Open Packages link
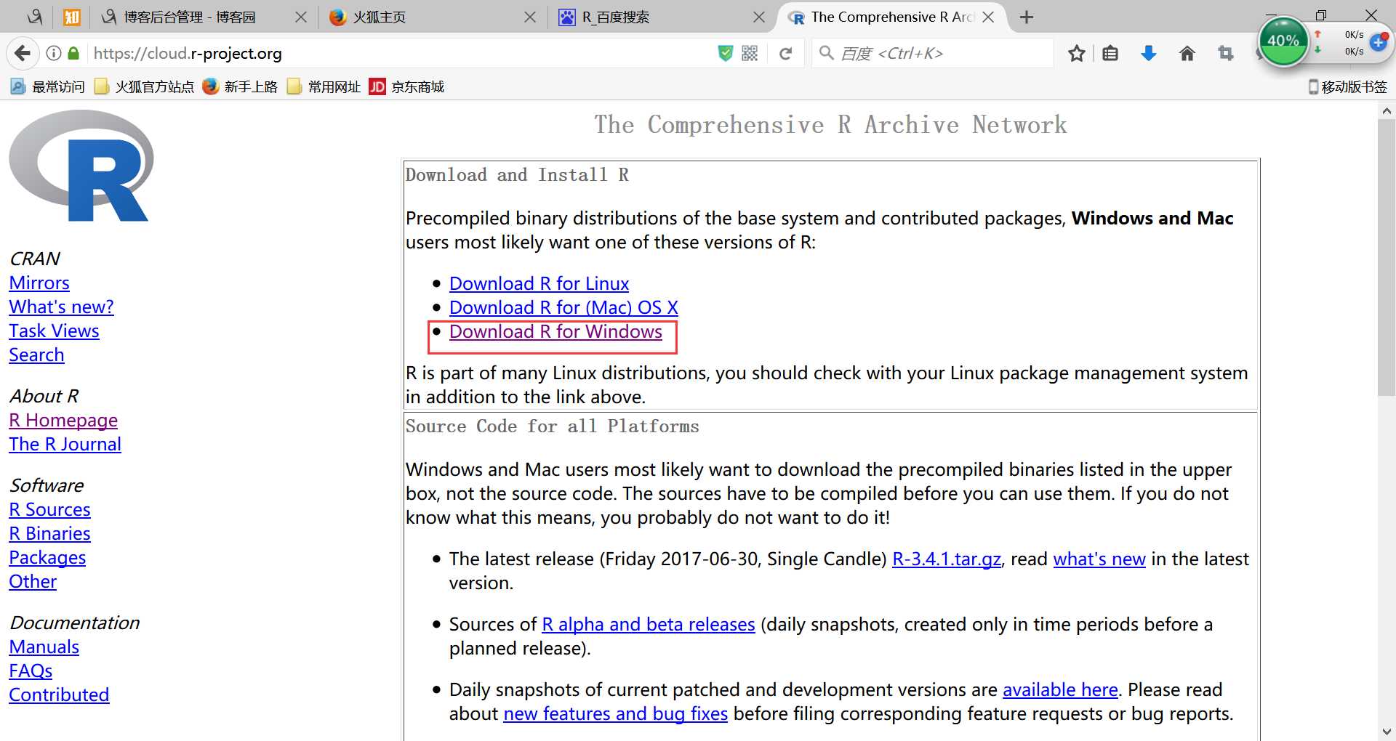 [47, 557]
